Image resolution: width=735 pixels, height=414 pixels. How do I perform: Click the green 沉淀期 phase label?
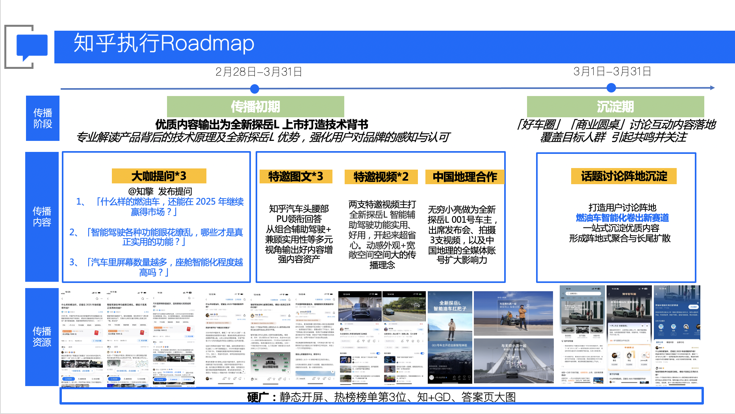click(x=615, y=106)
